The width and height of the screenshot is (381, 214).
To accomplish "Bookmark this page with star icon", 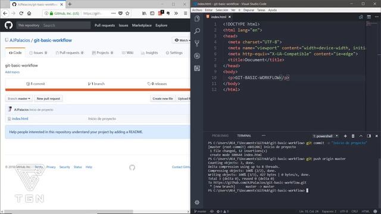I will click(127, 13).
